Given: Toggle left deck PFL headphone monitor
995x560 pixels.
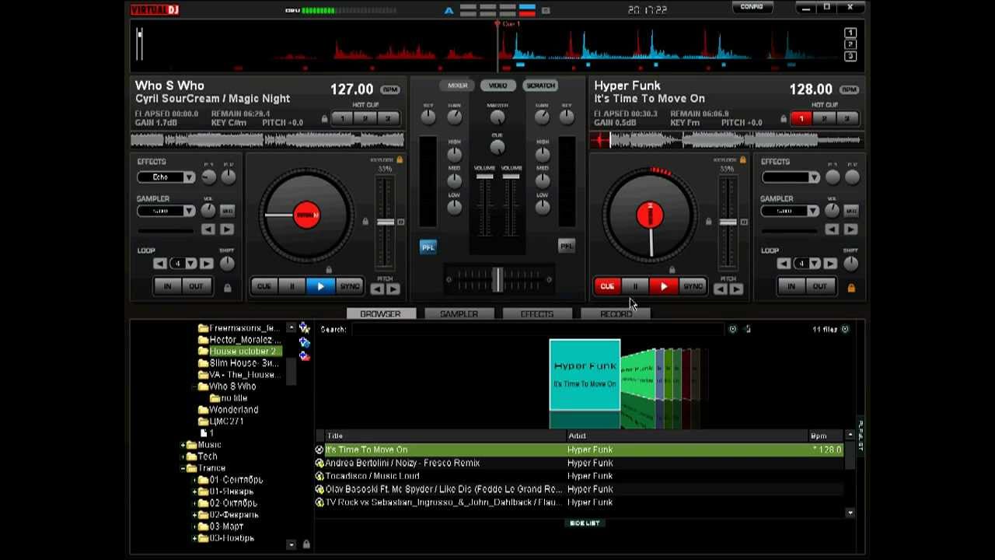Looking at the screenshot, I should 428,247.
